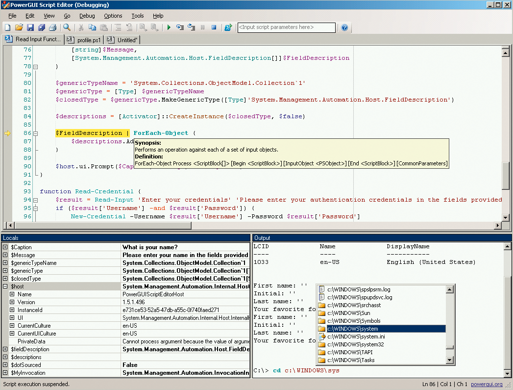Run the script with the green play icon
Viewport: 513px width, 390px height.
point(169,27)
